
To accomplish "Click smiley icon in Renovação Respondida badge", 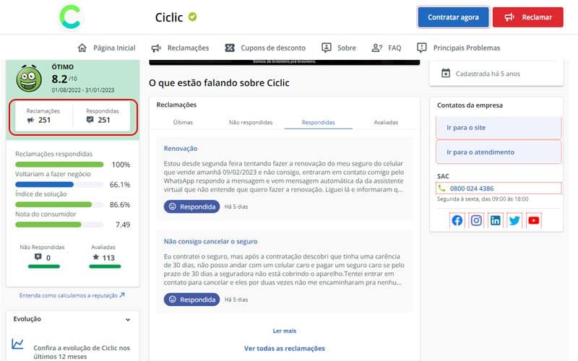I will [172, 206].
